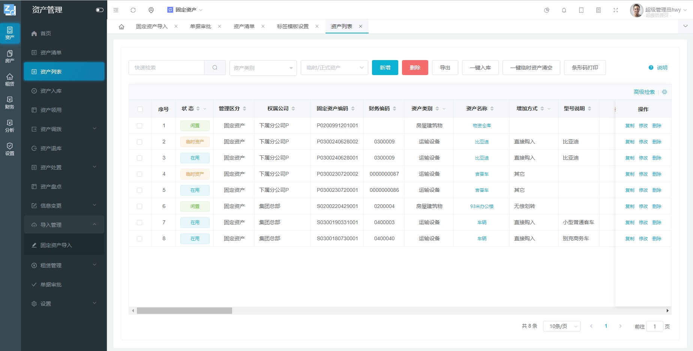Click the horizontal table scrollbar thumb

pos(184,311)
